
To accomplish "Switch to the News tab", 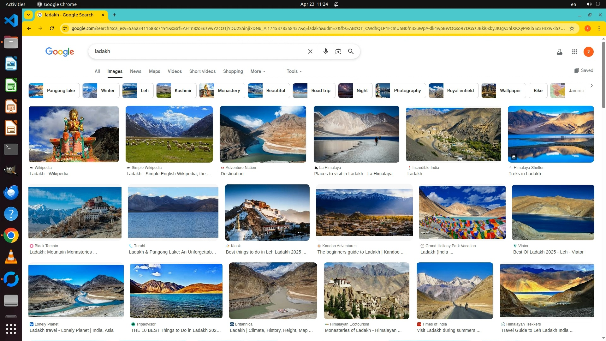I will click(135, 71).
